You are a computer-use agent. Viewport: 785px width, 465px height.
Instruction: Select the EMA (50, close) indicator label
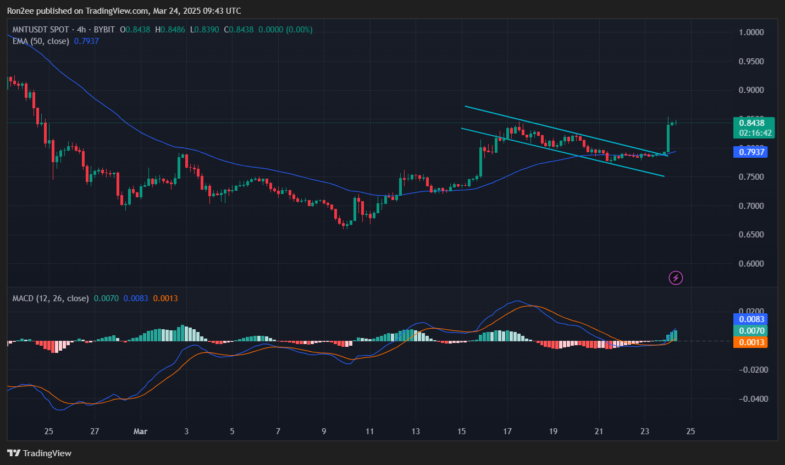(x=41, y=41)
